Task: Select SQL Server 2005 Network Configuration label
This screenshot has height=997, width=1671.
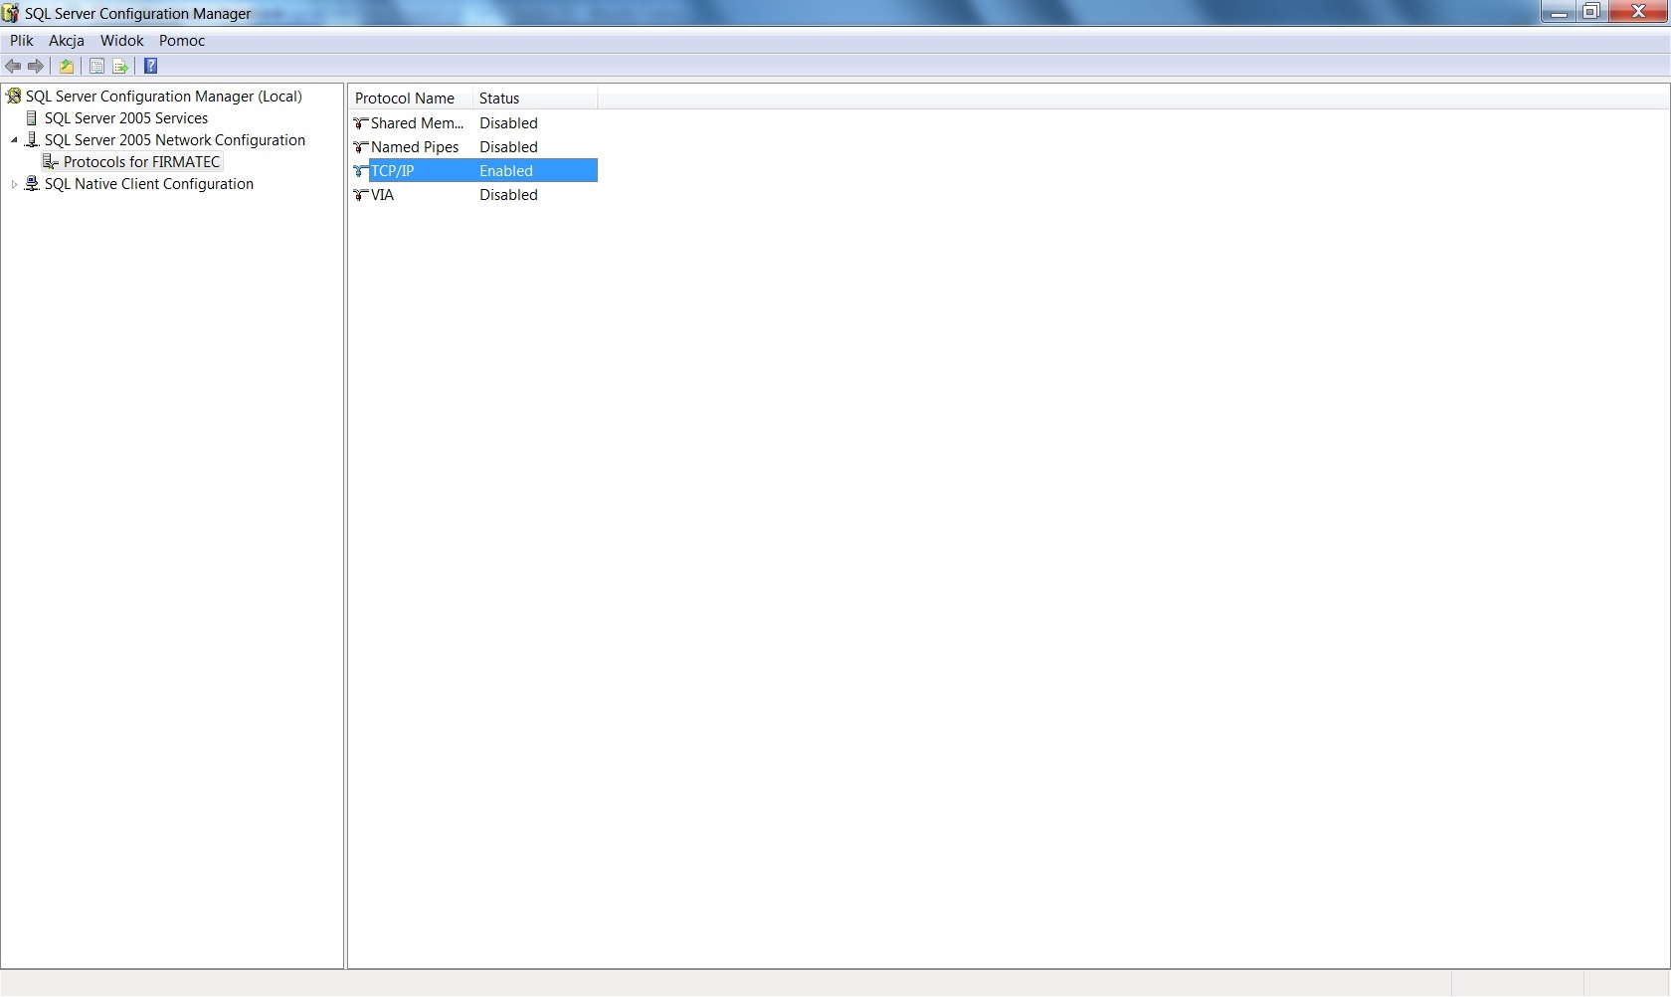Action: click(175, 139)
